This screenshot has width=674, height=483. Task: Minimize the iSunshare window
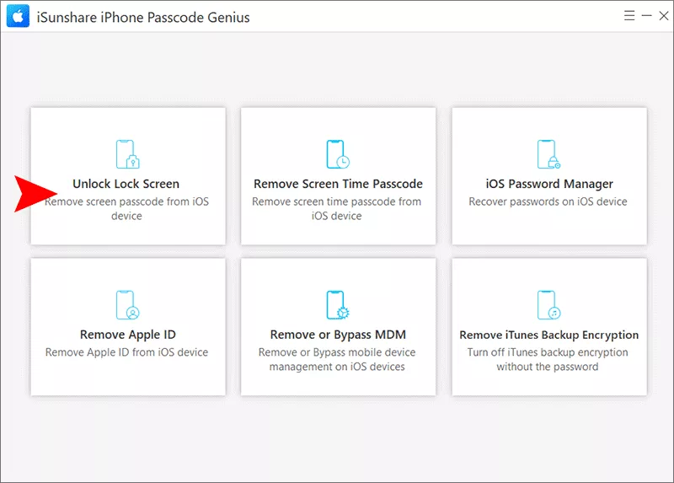[646, 16]
